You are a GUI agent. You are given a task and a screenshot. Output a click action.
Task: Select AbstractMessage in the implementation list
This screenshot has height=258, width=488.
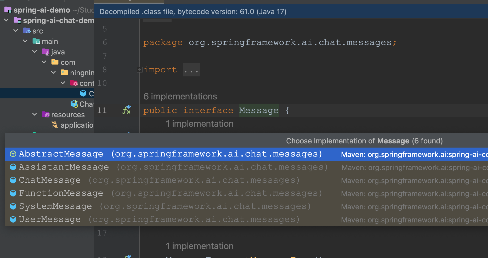tap(247, 154)
